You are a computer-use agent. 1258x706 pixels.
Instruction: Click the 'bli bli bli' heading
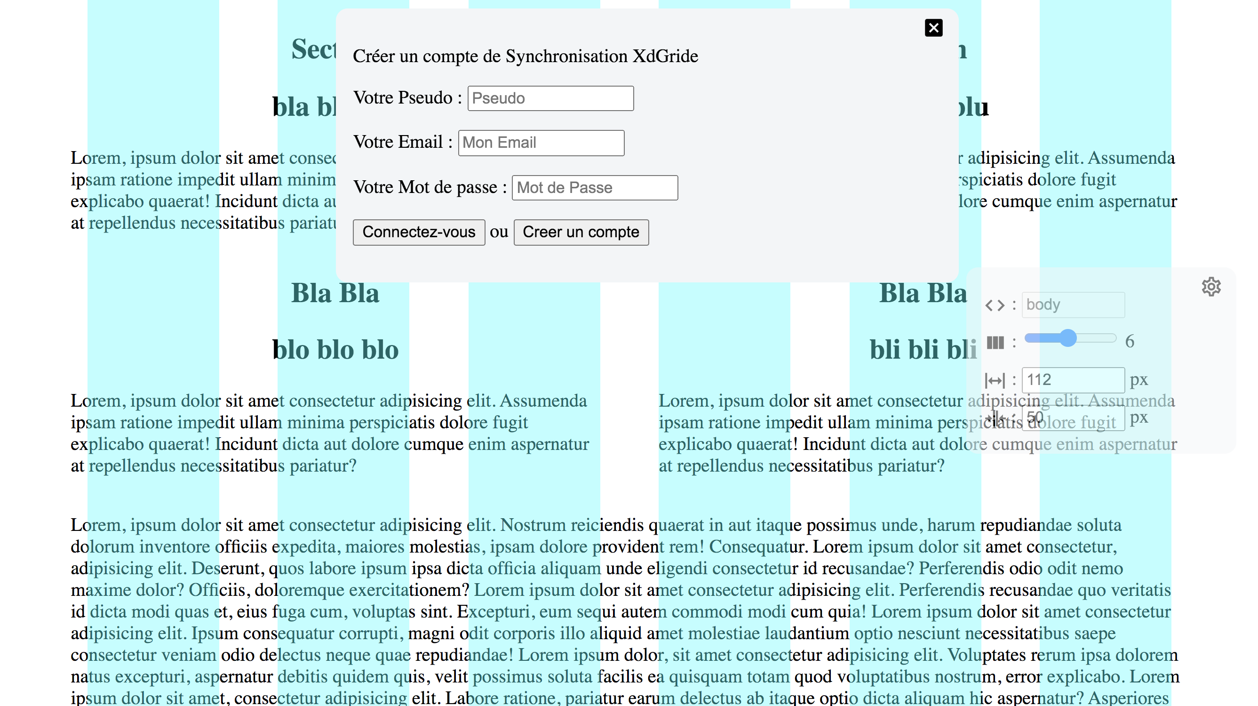[x=923, y=349]
